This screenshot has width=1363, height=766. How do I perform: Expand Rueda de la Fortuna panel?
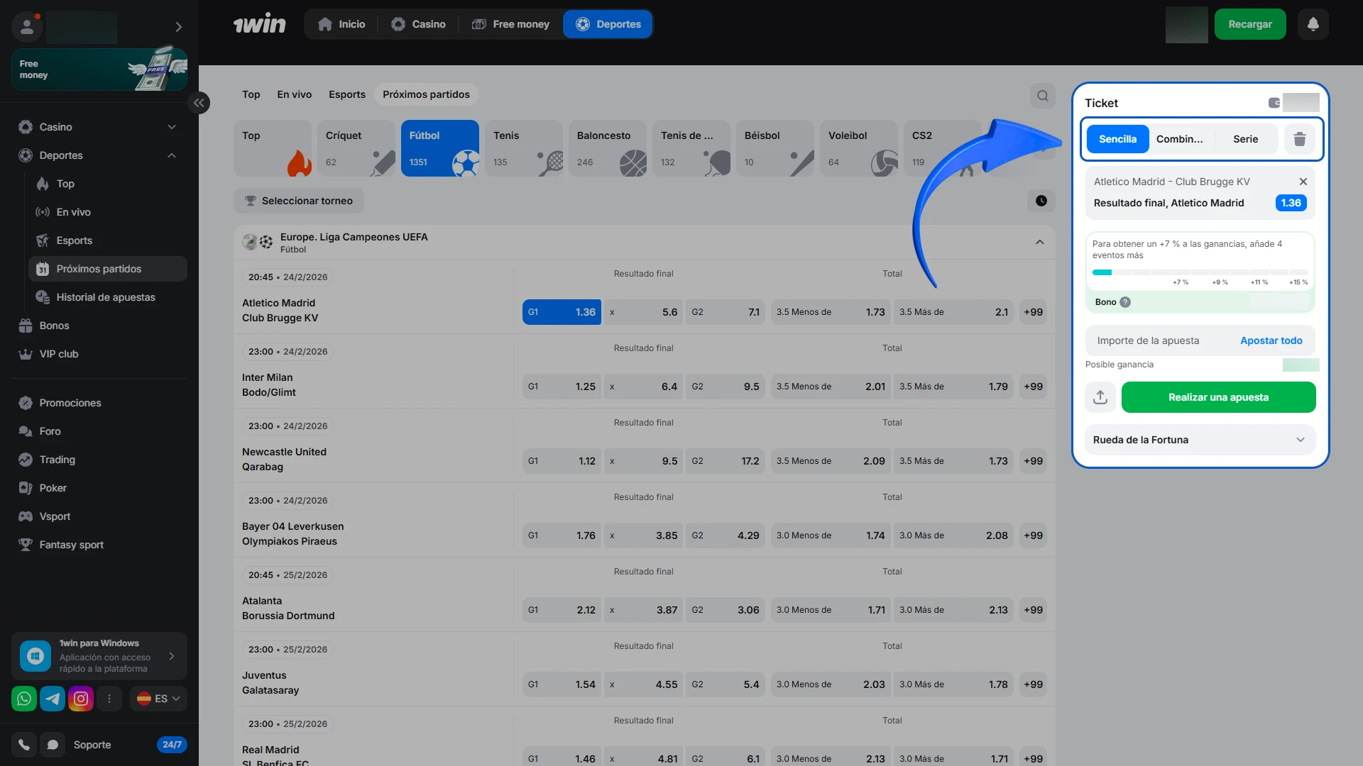pos(1200,440)
